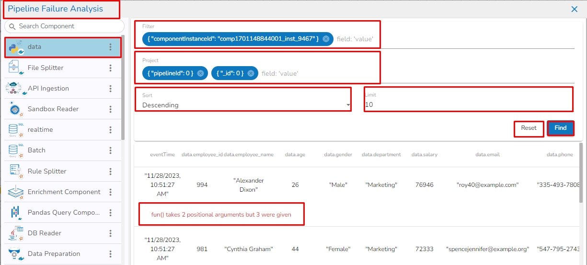Click the Find button
Viewport: 587px width, 265px height.
click(561, 128)
